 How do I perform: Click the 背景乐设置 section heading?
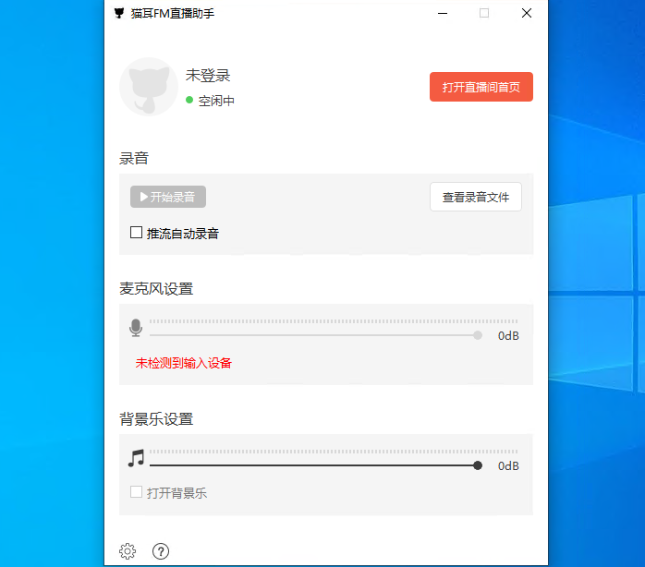coord(156,419)
